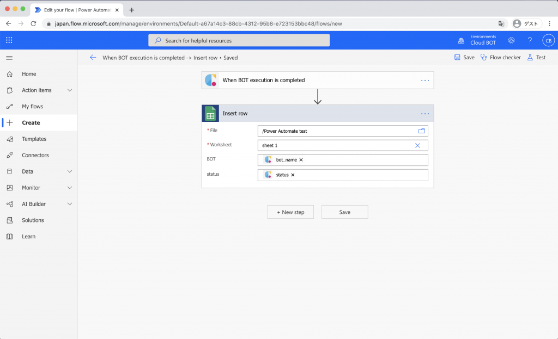The height and width of the screenshot is (339, 558).
Task: Remove the status dynamic token
Action: point(293,175)
